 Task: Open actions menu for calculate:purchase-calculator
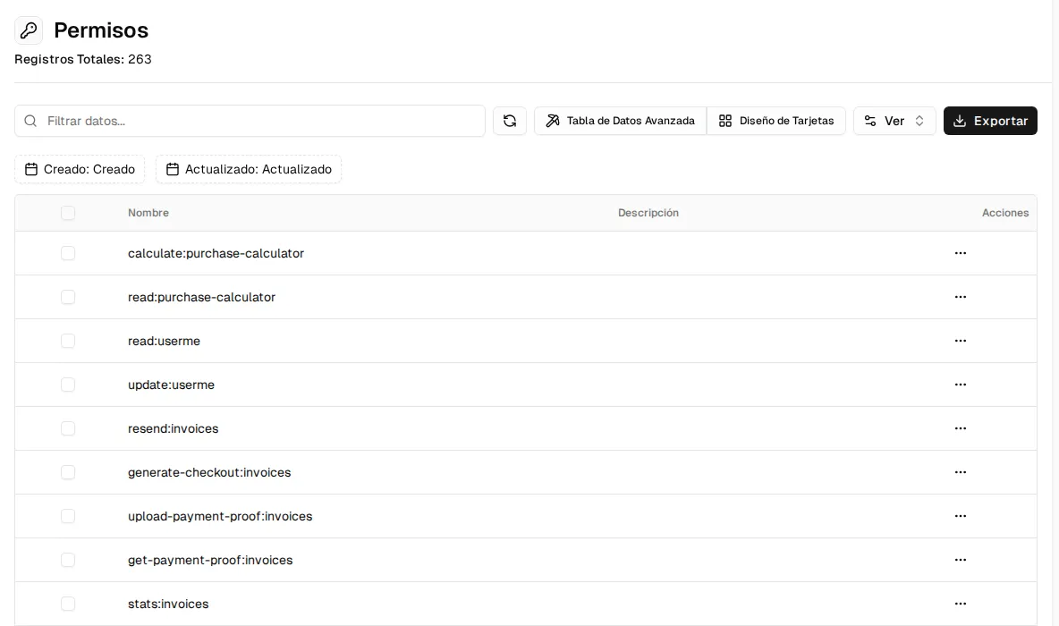(x=961, y=253)
